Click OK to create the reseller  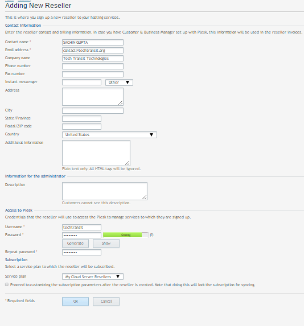coord(75,302)
